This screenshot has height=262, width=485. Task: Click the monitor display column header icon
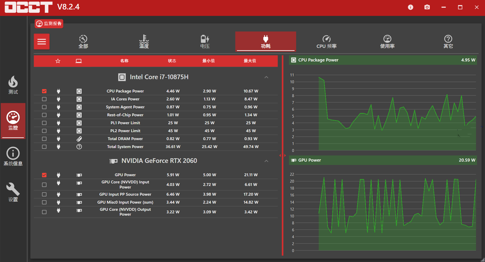(79, 61)
